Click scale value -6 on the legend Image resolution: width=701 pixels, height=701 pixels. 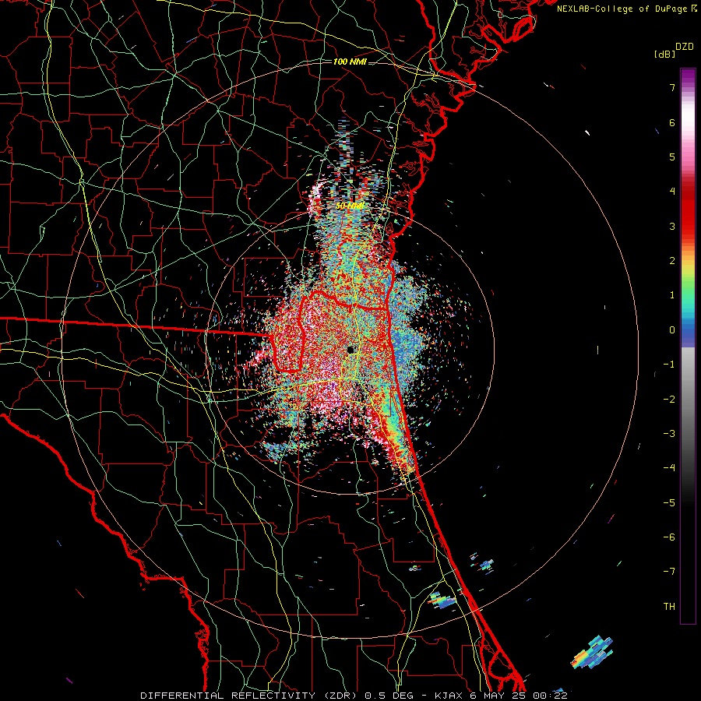[669, 537]
